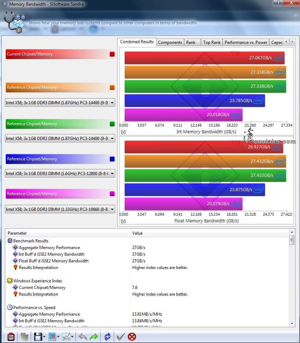Click the list scrollbar up arrow
The image size is (300, 343).
292,232
